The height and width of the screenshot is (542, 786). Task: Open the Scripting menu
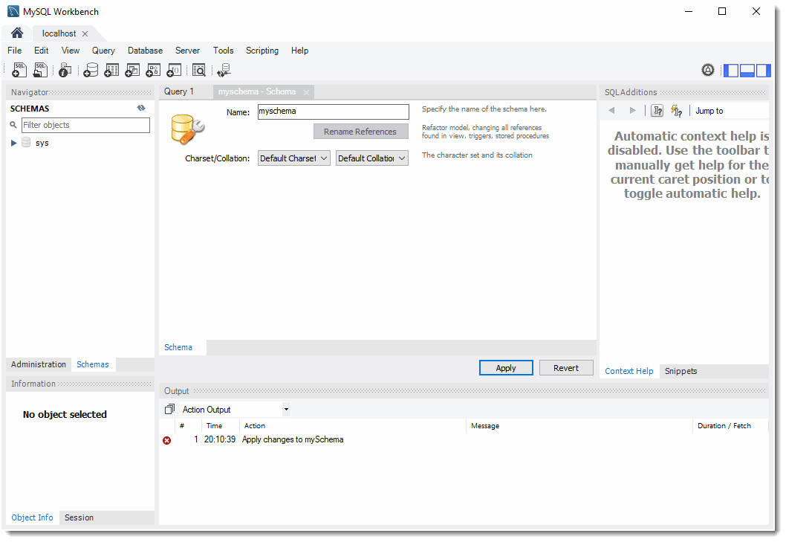262,51
